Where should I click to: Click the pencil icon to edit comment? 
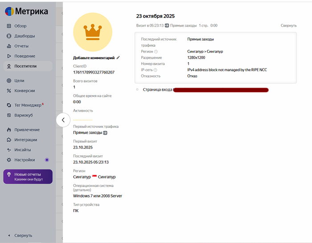118,58
